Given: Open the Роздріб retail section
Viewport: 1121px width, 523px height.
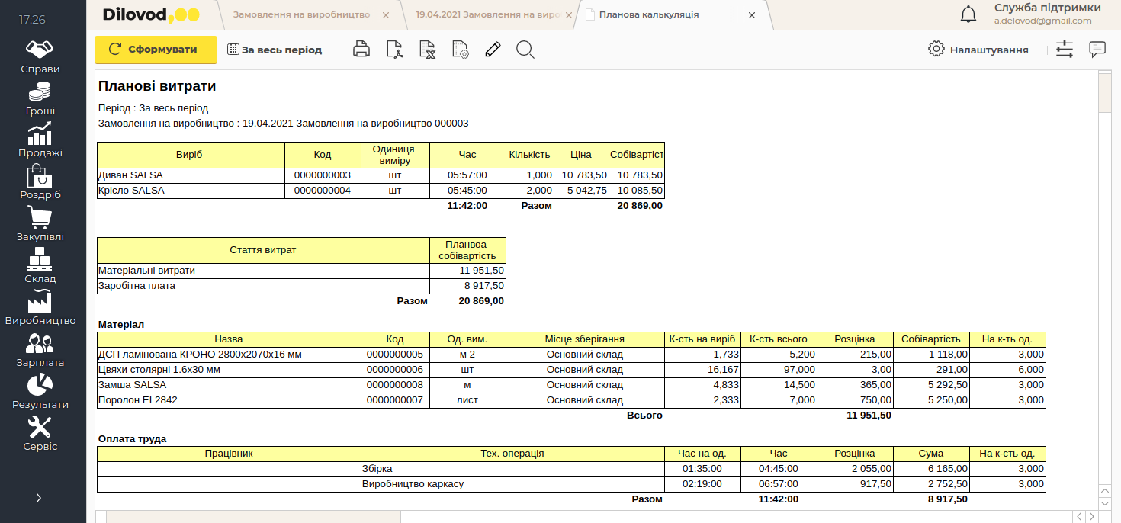Looking at the screenshot, I should 40,182.
